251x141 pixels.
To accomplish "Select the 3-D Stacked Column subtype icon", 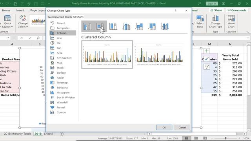I will 139,26.
